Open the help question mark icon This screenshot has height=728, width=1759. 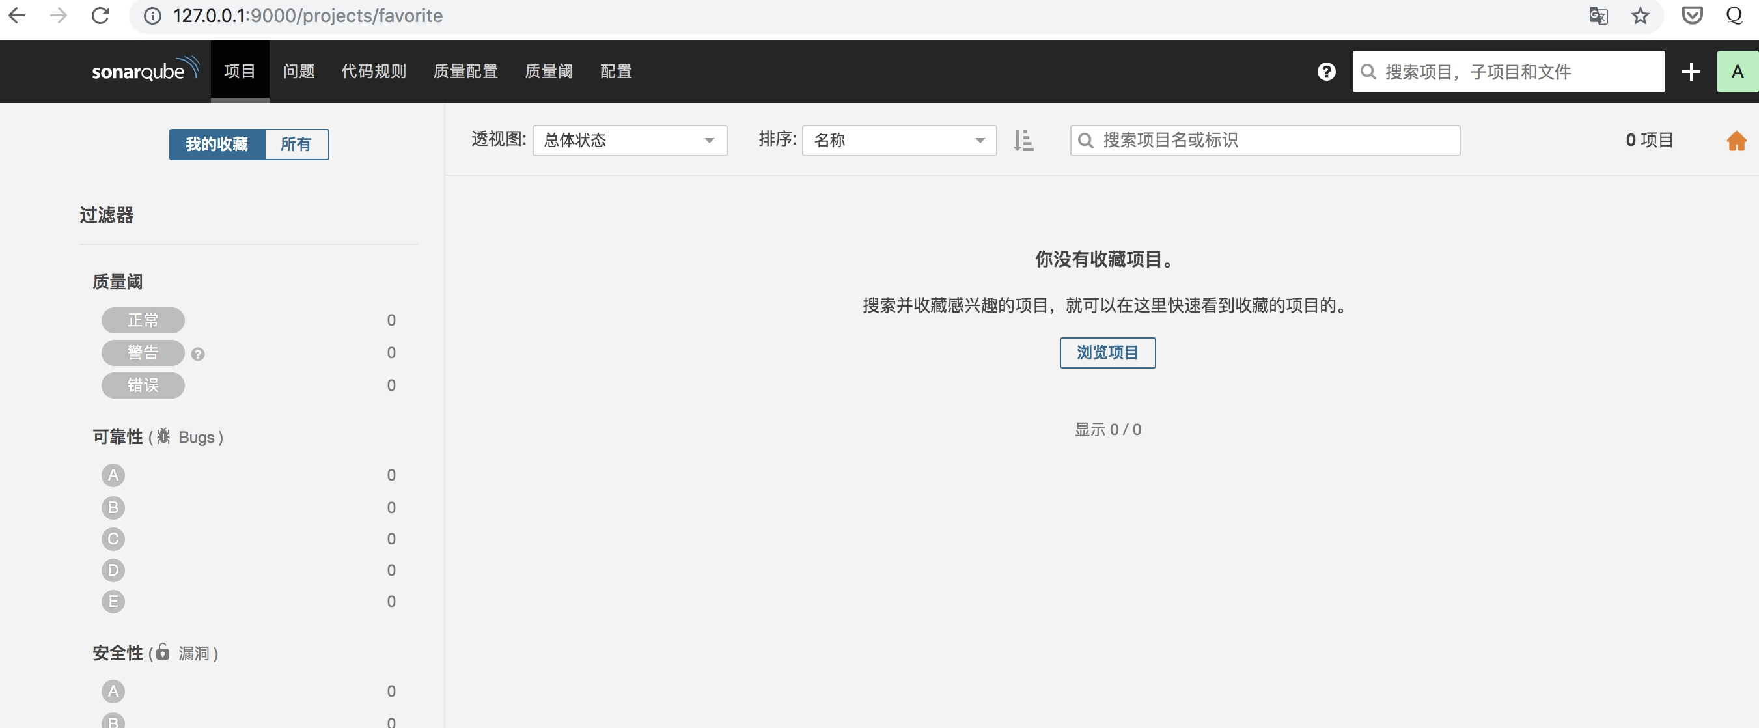coord(1326,72)
